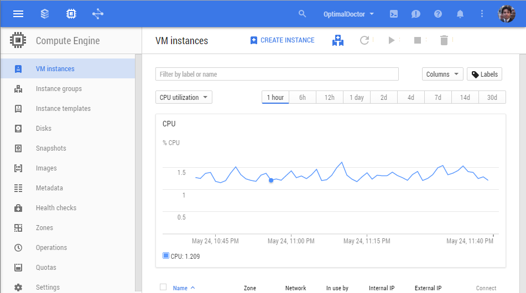The height and width of the screenshot is (293, 526).
Task: Open Operations in the sidebar
Action: [x=68, y=248]
